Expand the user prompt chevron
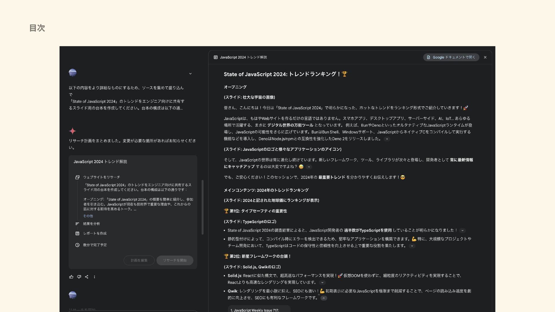Image resolution: width=555 pixels, height=312 pixels. coord(190,74)
